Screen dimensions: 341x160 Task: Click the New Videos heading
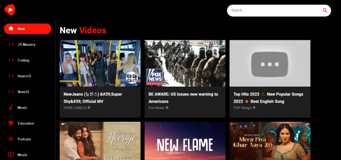coord(83,31)
